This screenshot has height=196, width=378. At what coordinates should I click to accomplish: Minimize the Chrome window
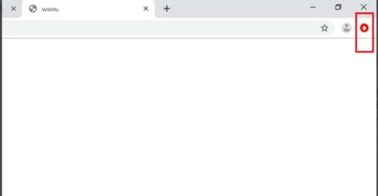tap(313, 7)
